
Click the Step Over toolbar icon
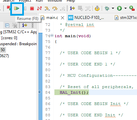pos(55,8)
